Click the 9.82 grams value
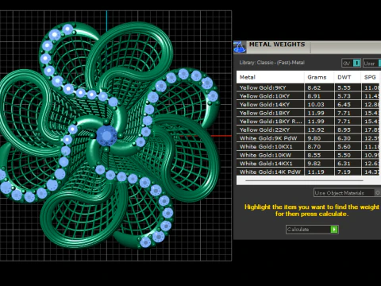The image size is (381, 286). pyautogui.click(x=314, y=164)
